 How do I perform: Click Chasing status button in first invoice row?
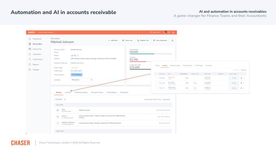coord(234,78)
